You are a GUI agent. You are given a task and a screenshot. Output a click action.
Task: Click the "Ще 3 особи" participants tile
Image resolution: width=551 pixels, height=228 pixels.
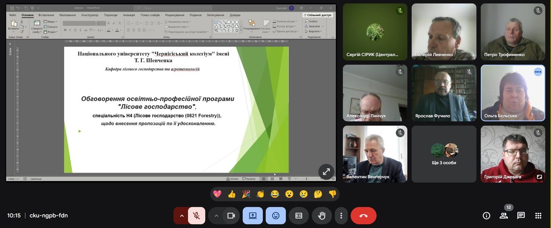444,154
